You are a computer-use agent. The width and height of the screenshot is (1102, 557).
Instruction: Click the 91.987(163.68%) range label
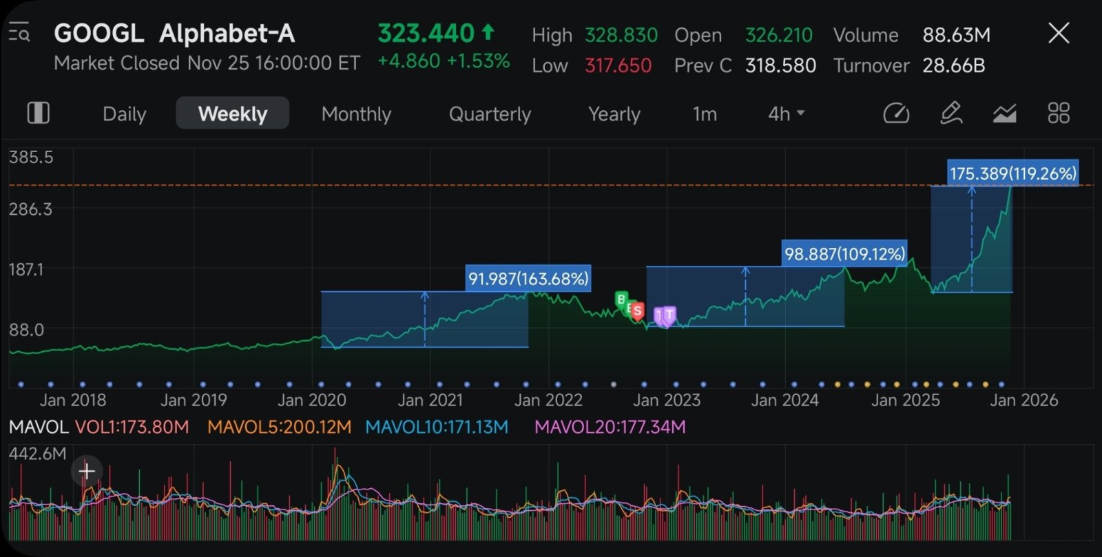pyautogui.click(x=528, y=278)
